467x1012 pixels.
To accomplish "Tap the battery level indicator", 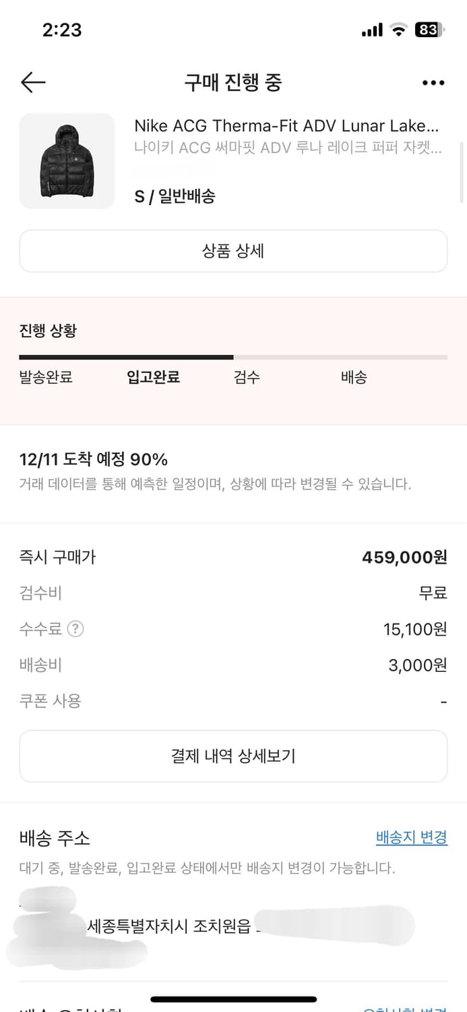I will tap(430, 30).
